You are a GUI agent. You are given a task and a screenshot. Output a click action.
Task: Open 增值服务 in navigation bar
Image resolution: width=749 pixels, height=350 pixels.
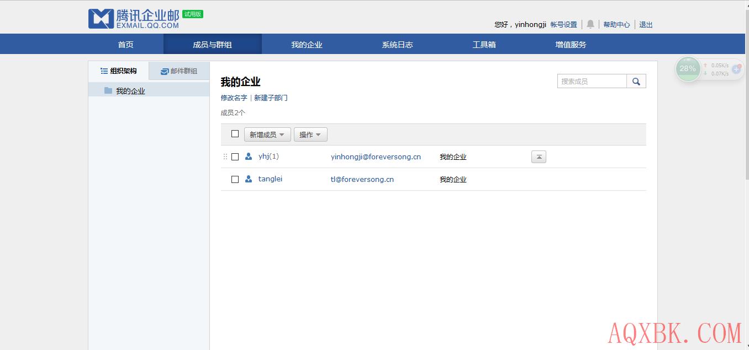[x=571, y=44]
